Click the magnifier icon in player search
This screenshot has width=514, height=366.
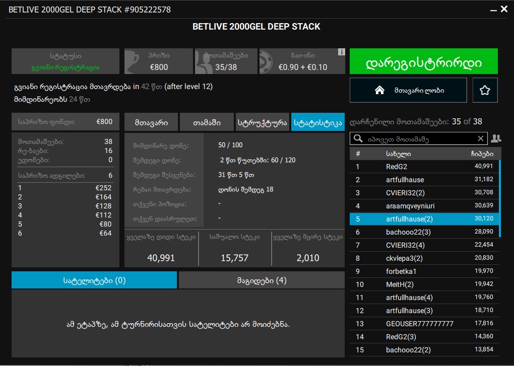click(x=358, y=138)
